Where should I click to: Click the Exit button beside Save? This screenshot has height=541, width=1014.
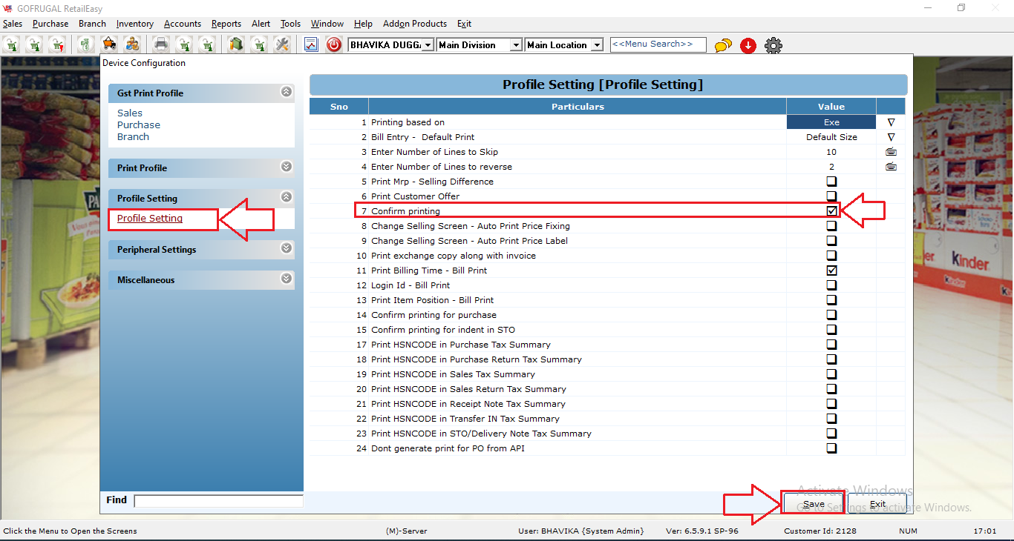pyautogui.click(x=877, y=504)
